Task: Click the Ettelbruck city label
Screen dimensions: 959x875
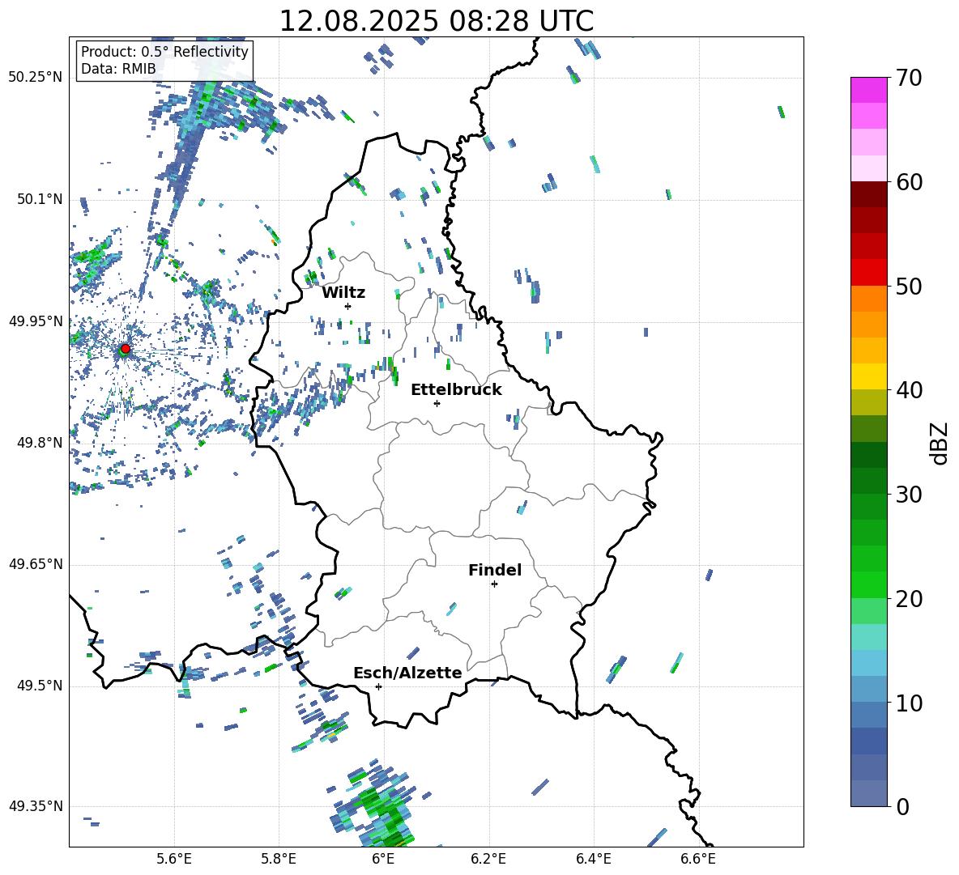Action: (x=456, y=390)
